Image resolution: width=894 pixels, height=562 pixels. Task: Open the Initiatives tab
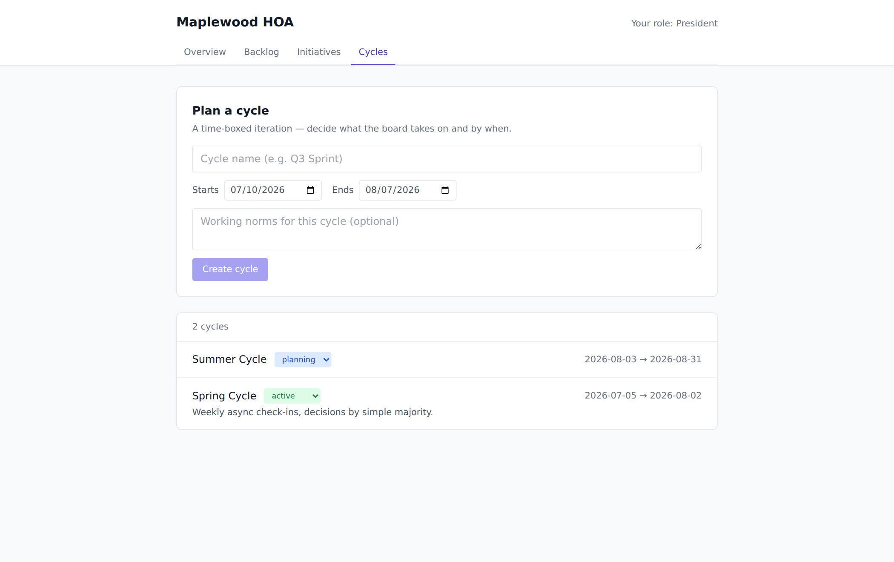click(319, 52)
